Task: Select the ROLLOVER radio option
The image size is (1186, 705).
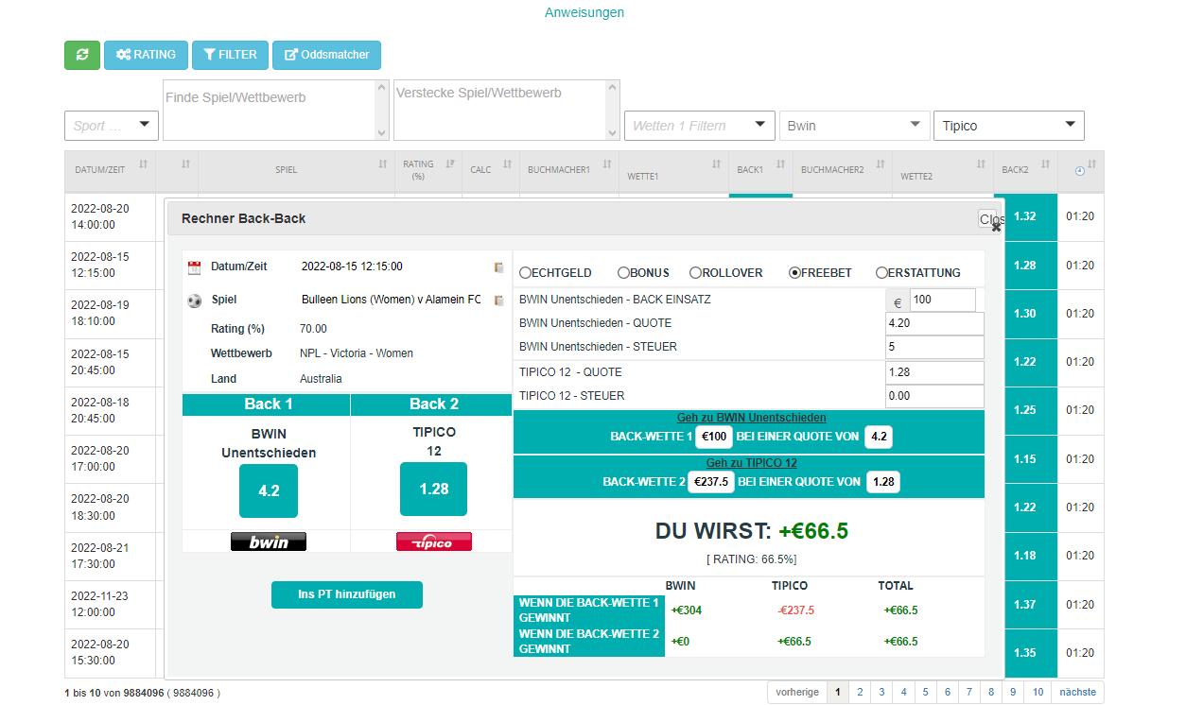Action: coord(696,273)
